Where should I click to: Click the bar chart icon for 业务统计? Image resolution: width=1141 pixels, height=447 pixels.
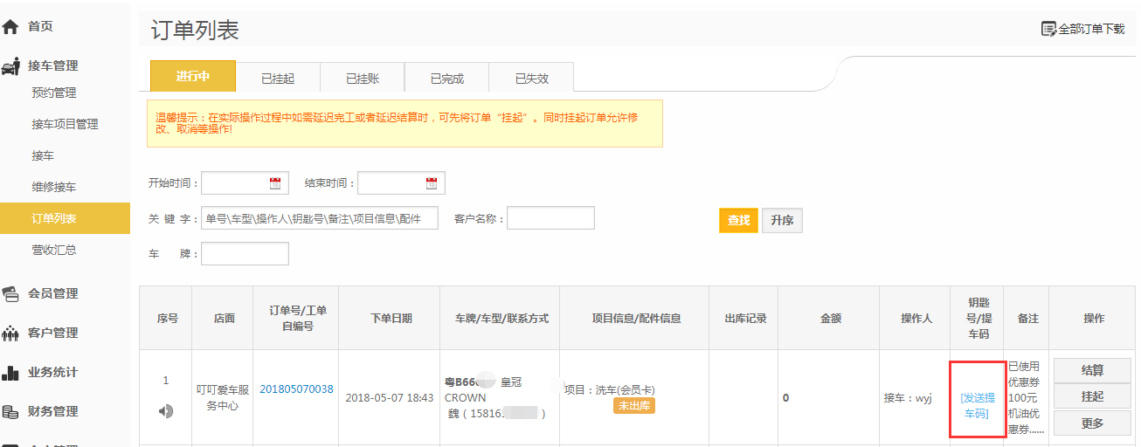10,373
